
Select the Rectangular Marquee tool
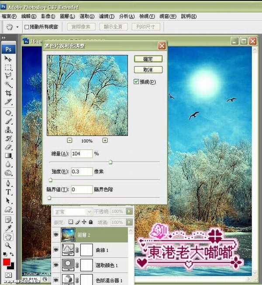point(8,68)
